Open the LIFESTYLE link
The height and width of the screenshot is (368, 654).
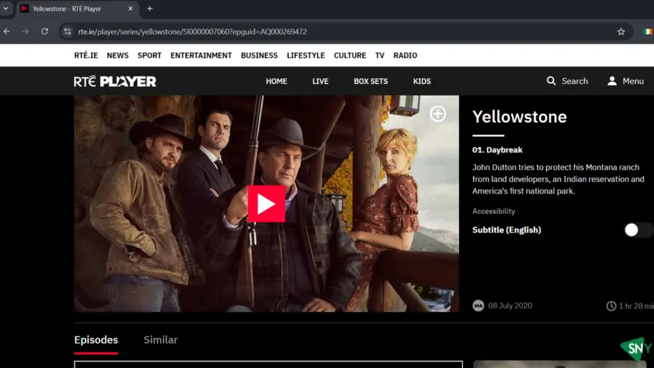[306, 55]
